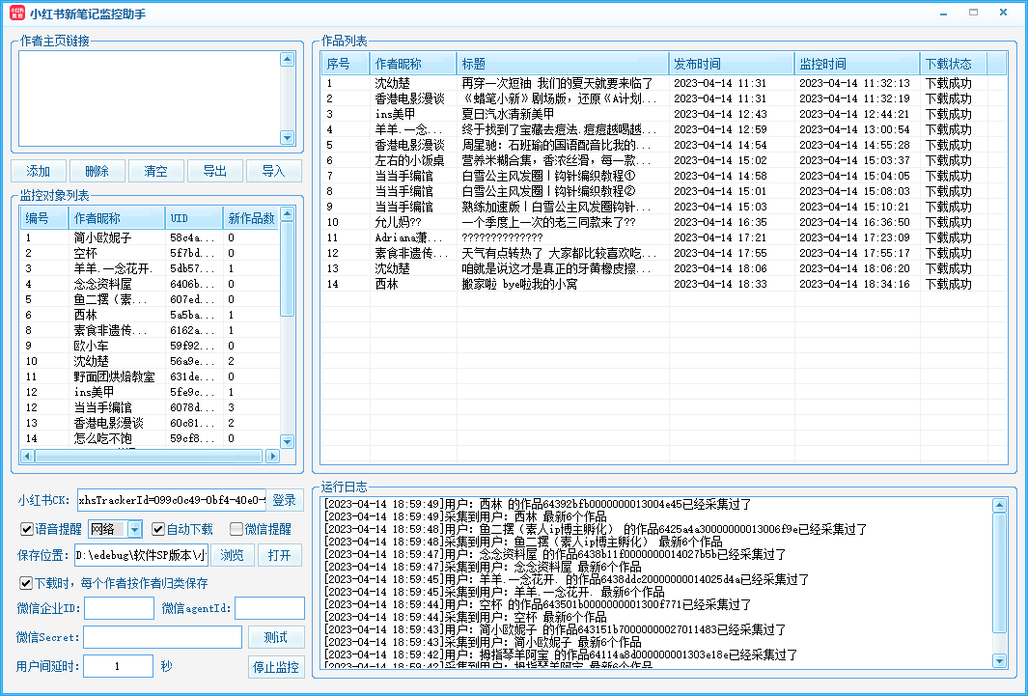
Task: Toggle the 语音提醒 checkbox
Action: (x=27, y=529)
